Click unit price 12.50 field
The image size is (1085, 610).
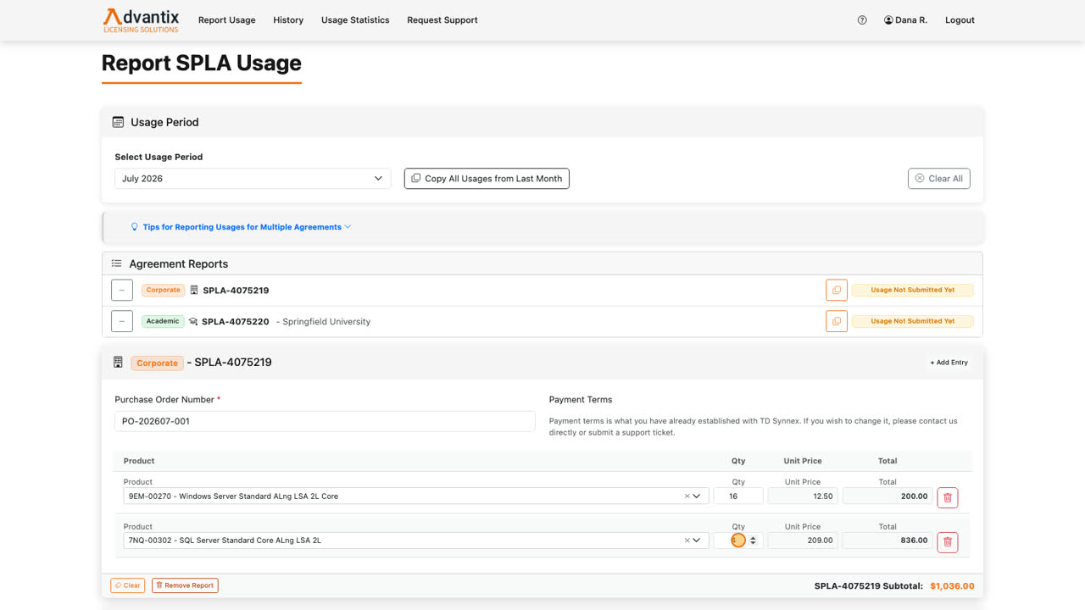pyautogui.click(x=803, y=496)
